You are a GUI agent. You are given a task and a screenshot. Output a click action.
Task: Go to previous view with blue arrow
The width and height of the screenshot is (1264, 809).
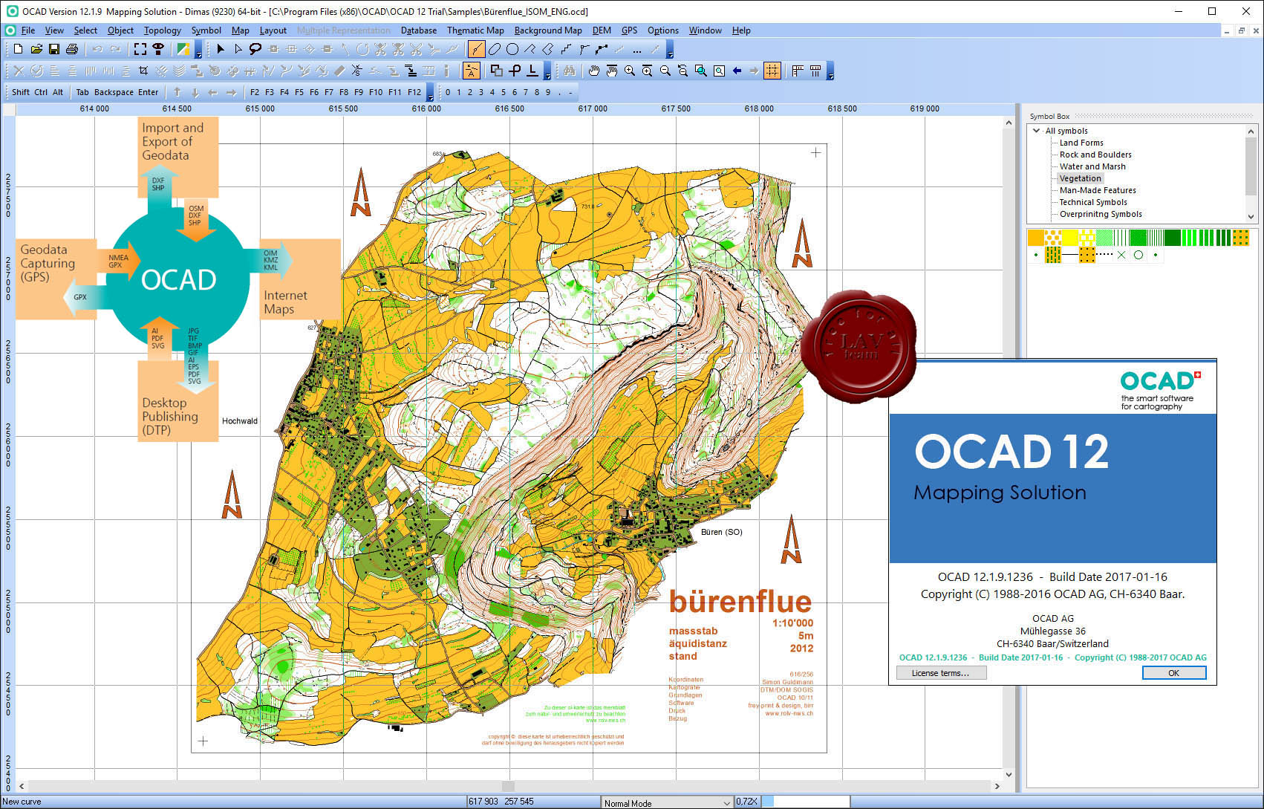point(737,71)
